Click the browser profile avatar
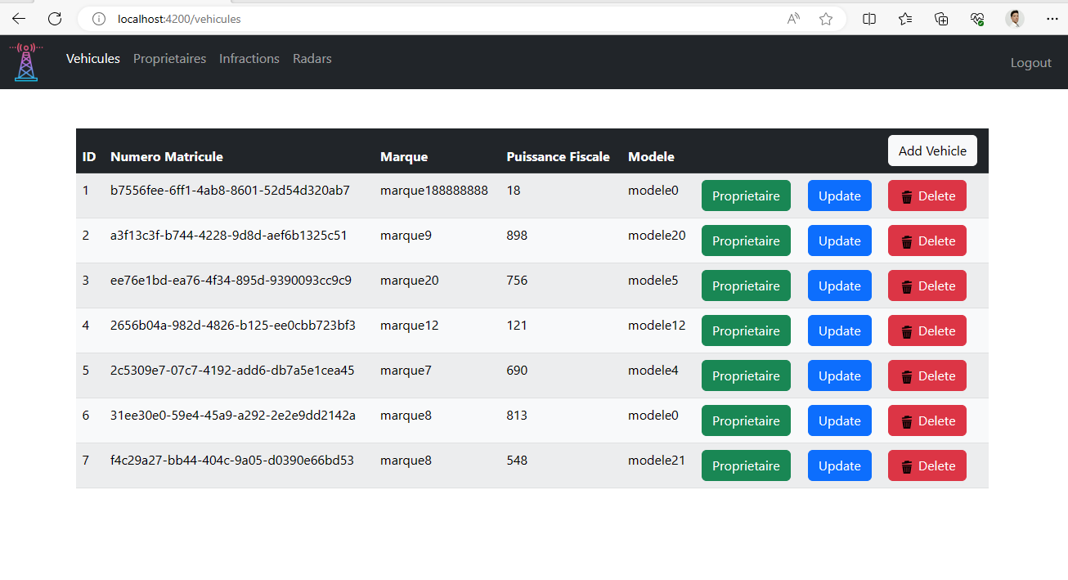The image size is (1068, 580). (1015, 18)
